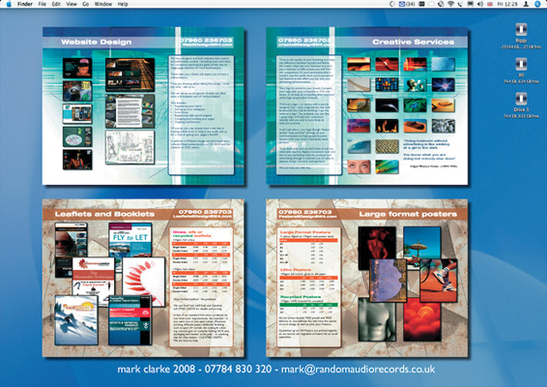Click the mail status icon showing (34)

coord(407,4)
